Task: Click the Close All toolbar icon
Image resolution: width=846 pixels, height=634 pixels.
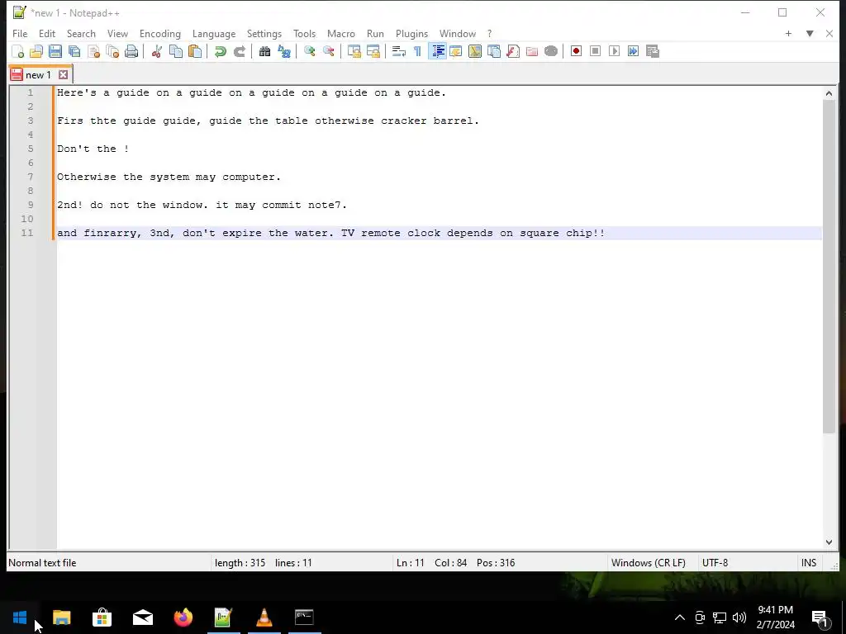Action: (x=112, y=51)
